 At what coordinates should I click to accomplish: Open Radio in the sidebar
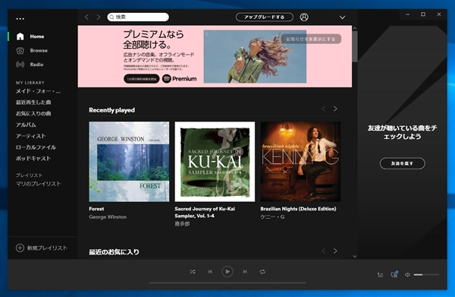[x=36, y=65]
